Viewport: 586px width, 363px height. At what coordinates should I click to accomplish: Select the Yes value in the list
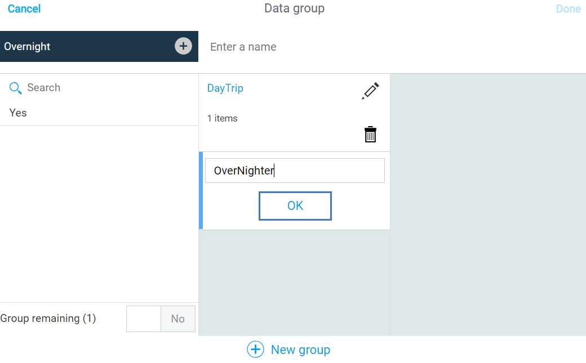click(x=18, y=113)
